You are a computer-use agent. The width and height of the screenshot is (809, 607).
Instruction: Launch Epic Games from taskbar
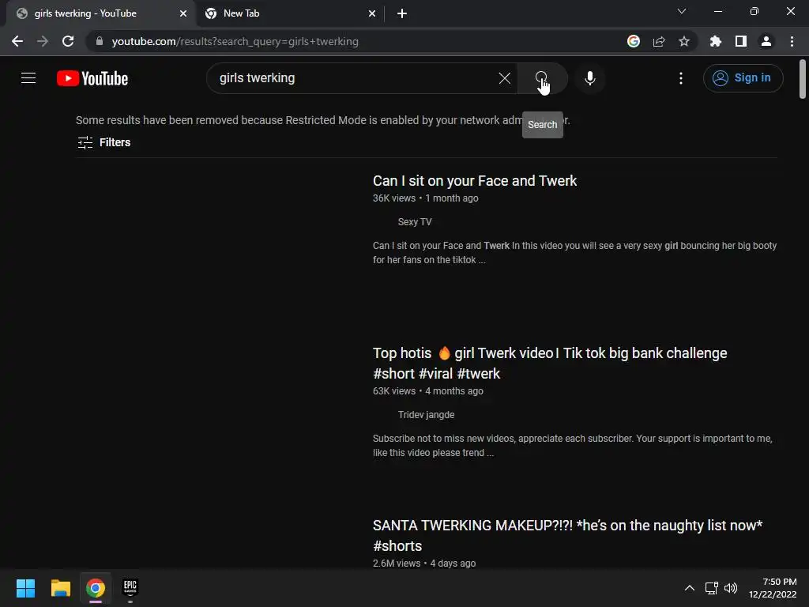pyautogui.click(x=130, y=588)
